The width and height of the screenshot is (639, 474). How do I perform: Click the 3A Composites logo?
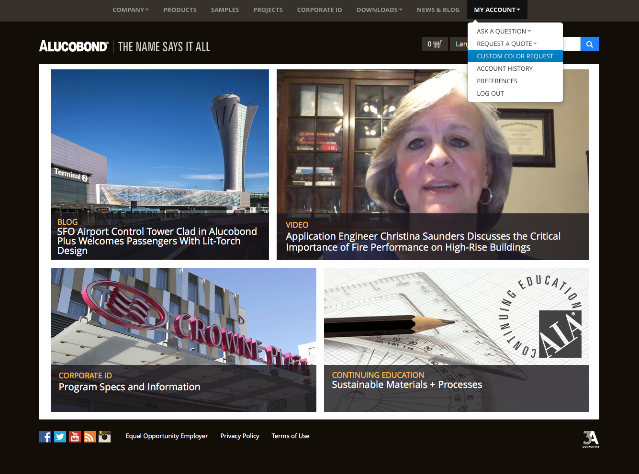click(x=591, y=439)
